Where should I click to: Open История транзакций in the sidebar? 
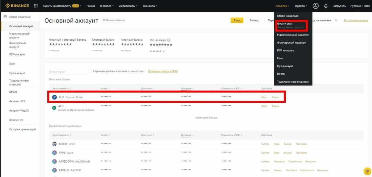[x=22, y=129]
